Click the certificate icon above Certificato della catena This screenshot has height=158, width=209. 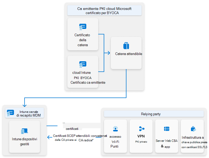point(83,27)
